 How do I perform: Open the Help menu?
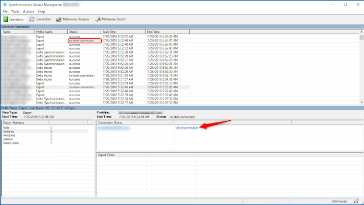42,11
